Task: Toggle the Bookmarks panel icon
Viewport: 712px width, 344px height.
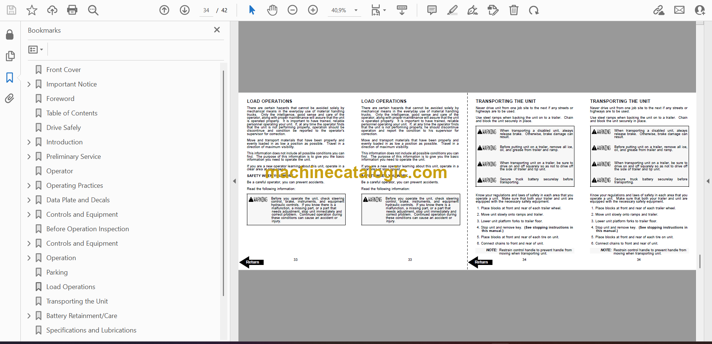Action: [x=10, y=78]
